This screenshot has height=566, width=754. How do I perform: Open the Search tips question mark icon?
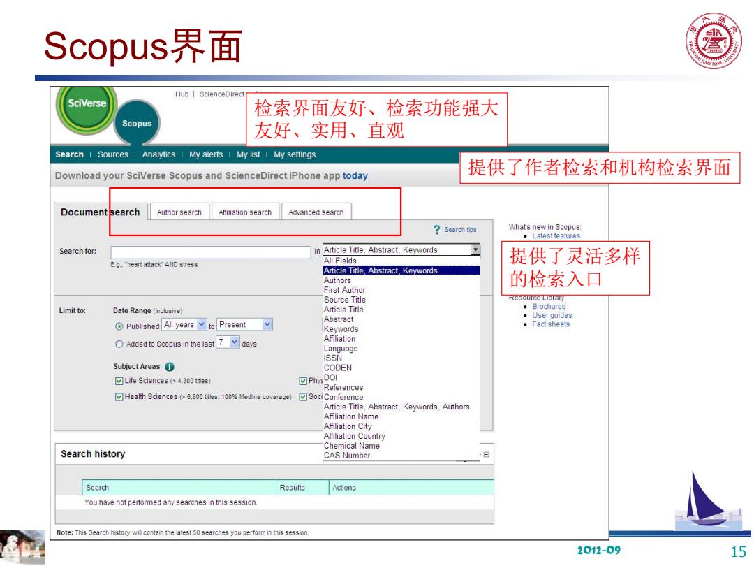point(436,230)
